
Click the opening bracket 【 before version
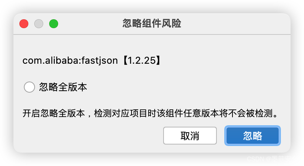(x=124, y=60)
